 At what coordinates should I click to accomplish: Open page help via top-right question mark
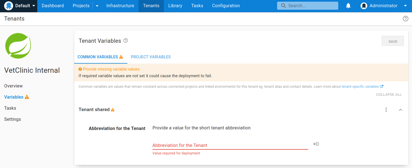coord(405,19)
